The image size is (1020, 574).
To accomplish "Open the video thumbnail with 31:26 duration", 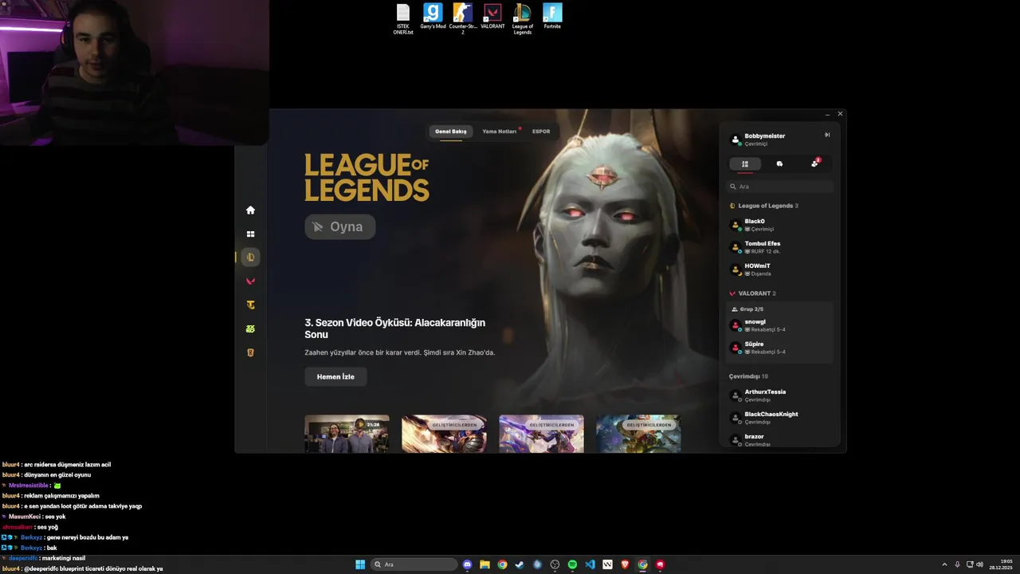I will coord(347,434).
